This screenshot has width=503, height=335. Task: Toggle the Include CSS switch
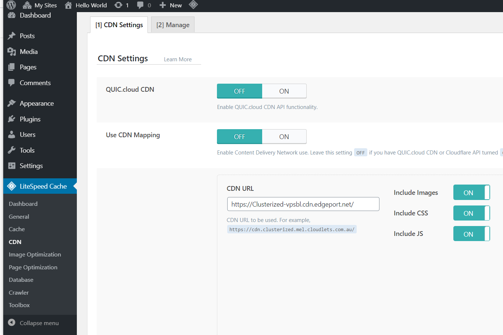[x=472, y=213]
